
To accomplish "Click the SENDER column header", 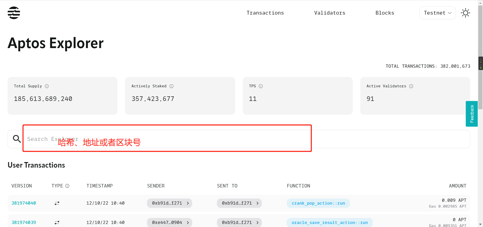I will click(x=156, y=186).
